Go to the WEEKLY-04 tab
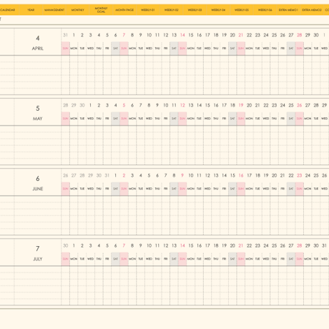Image resolution: width=329 pixels, height=329 pixels. 218,10
